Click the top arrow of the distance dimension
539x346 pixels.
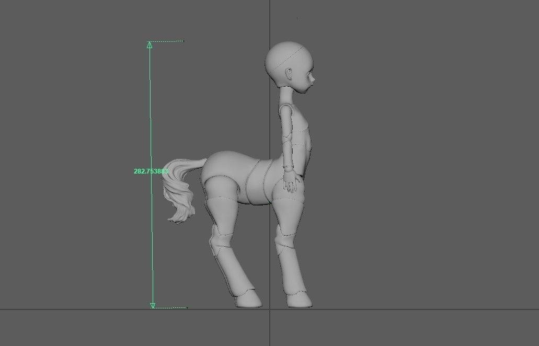coord(150,44)
